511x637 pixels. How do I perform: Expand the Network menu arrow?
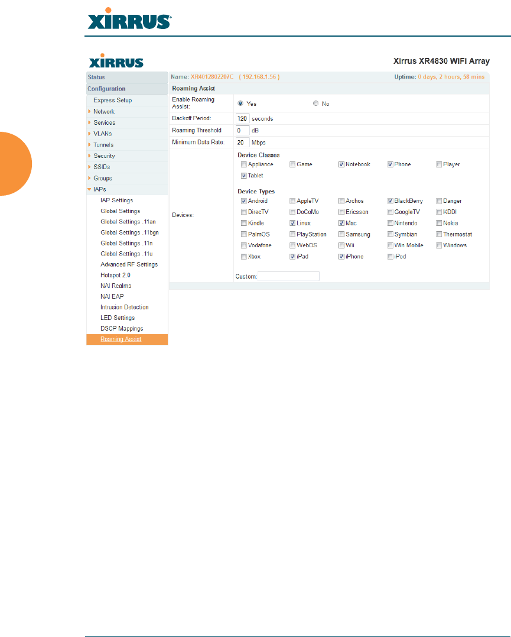(89, 111)
